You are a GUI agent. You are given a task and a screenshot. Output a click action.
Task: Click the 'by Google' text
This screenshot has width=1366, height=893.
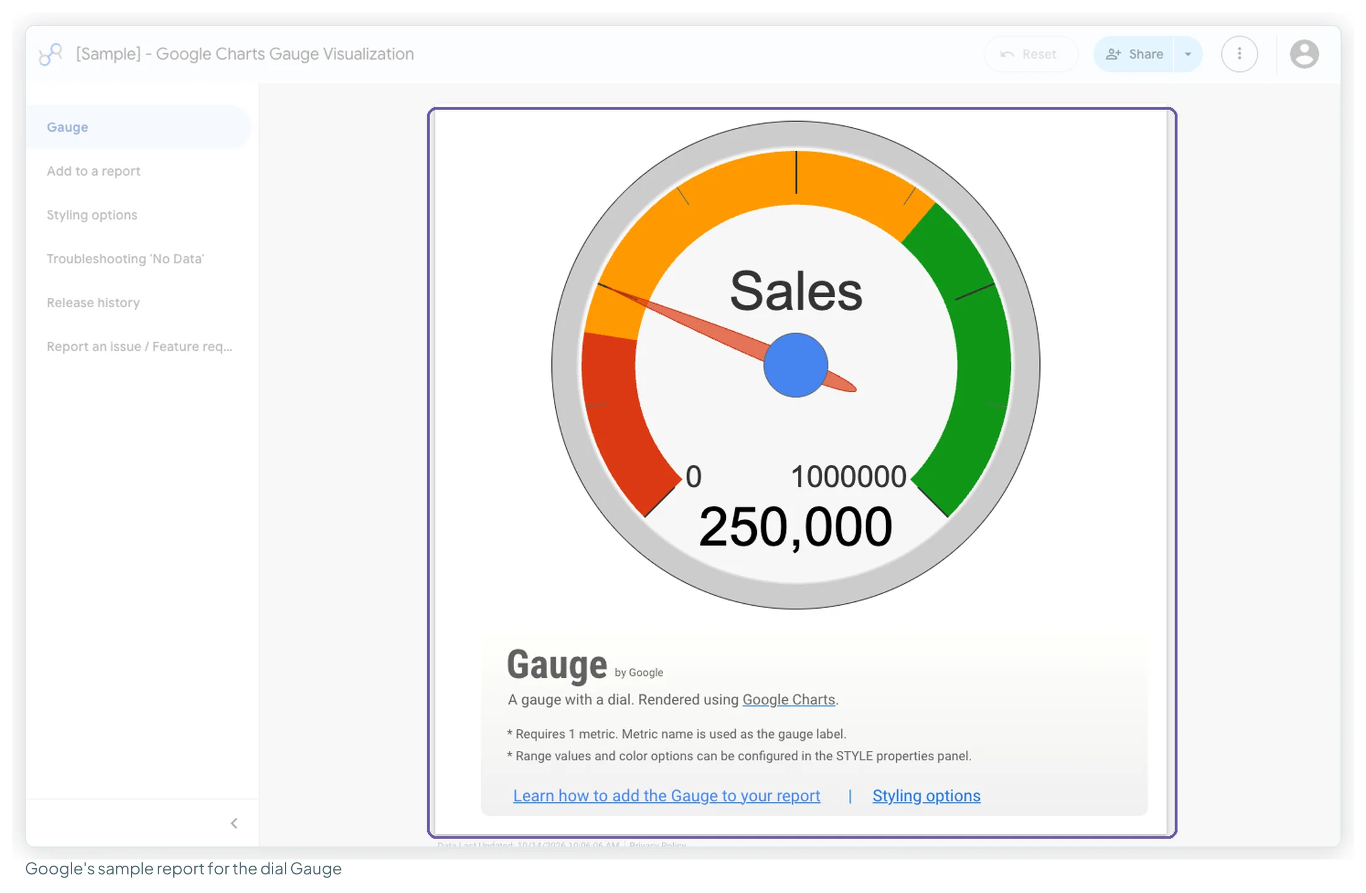coord(639,673)
